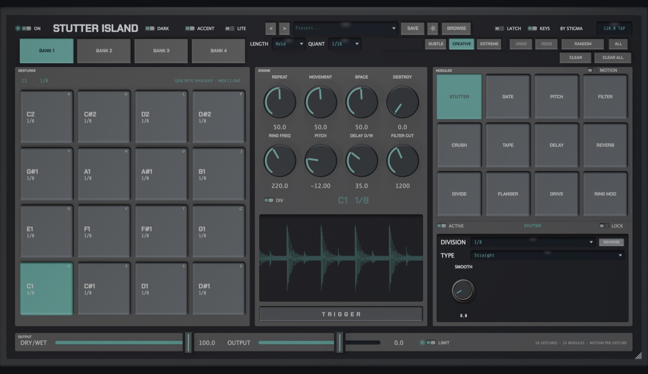
Task: Toggle the Latch switch
Action: click(499, 28)
